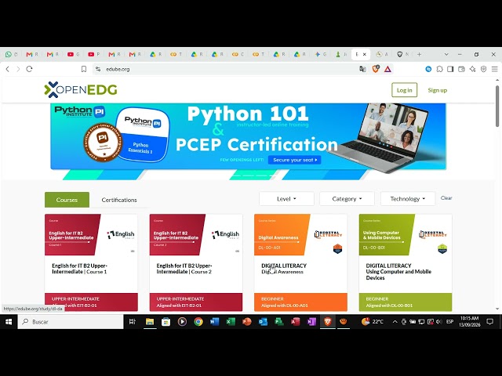Screen dimensions: 502x376
Task: Expand the Level filter dropdown
Action: point(286,199)
